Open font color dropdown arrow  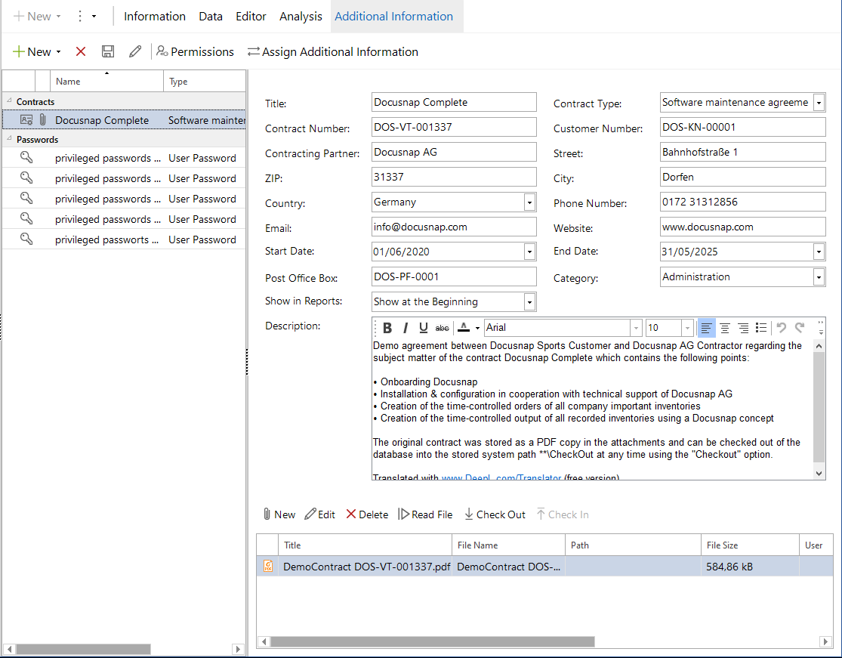(x=477, y=328)
